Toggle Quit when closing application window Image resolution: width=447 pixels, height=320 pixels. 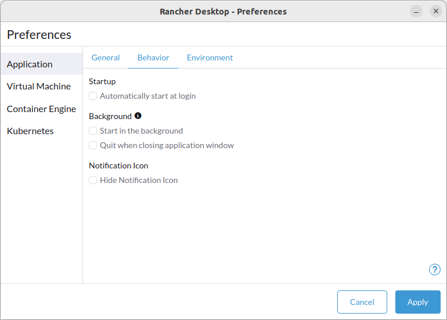click(x=93, y=145)
